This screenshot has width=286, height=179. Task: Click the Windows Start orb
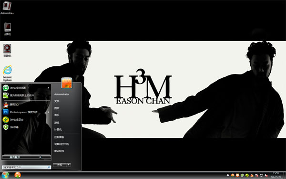tap(5, 175)
